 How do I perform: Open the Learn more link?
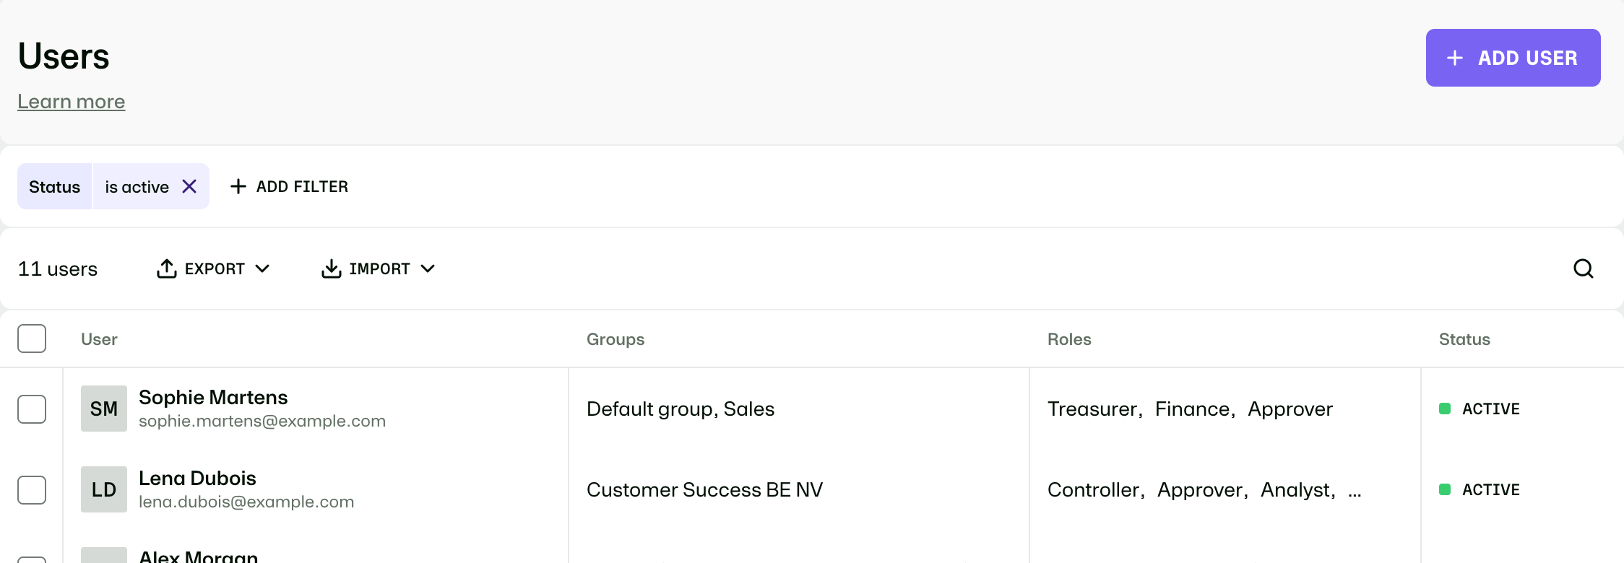pos(72,102)
